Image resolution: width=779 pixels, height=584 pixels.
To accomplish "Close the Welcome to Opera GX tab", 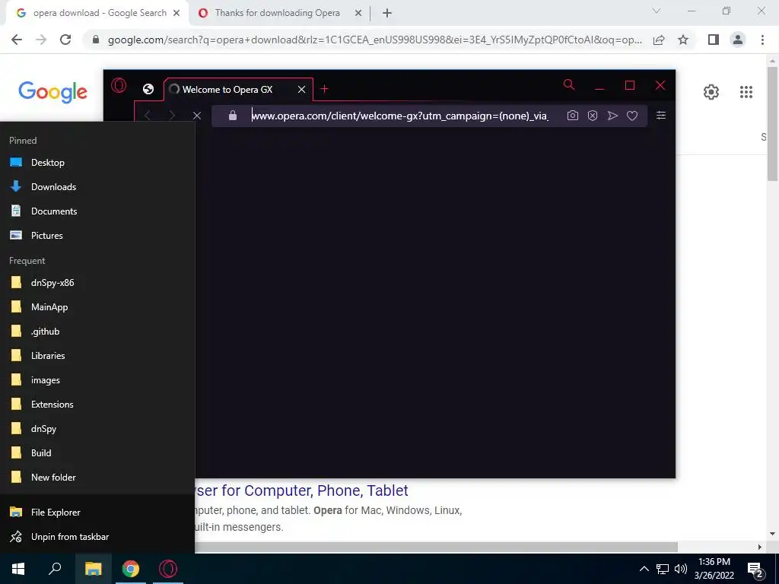I will tap(301, 90).
